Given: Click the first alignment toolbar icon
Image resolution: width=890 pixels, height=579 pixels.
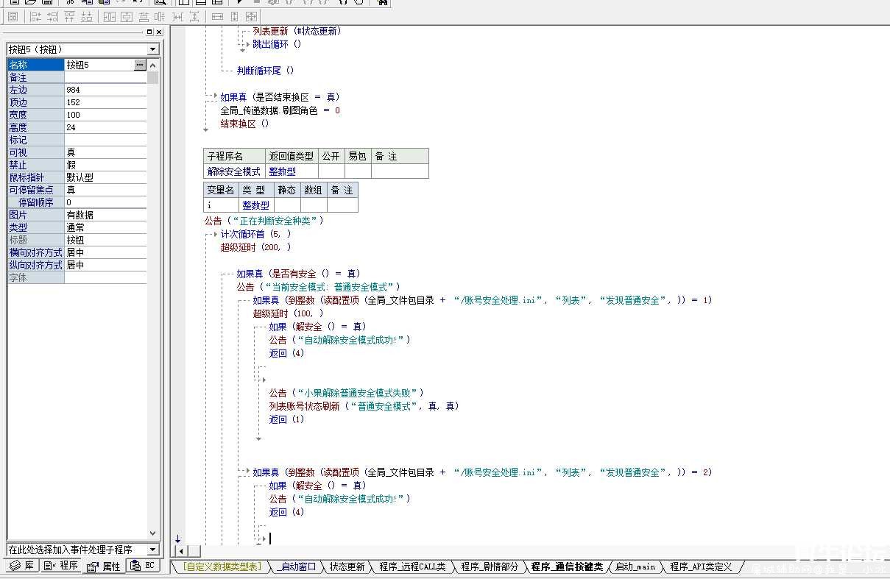Looking at the screenshot, I should coord(14,16).
